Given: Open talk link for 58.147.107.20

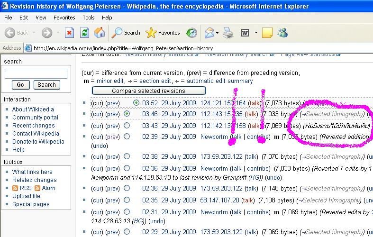Looking at the screenshot, I should coord(248,201).
